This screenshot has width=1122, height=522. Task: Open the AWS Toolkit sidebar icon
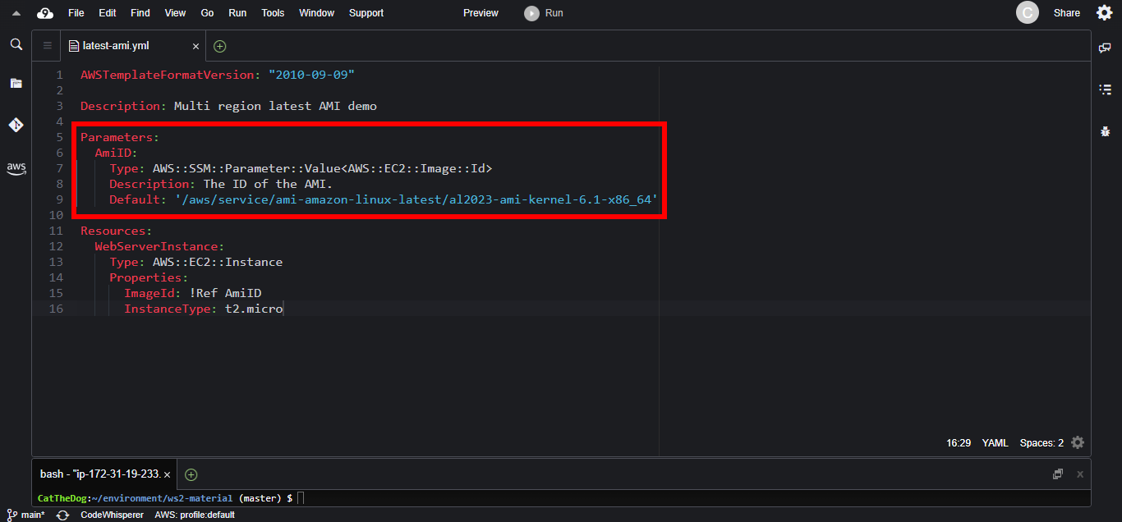[x=16, y=167]
